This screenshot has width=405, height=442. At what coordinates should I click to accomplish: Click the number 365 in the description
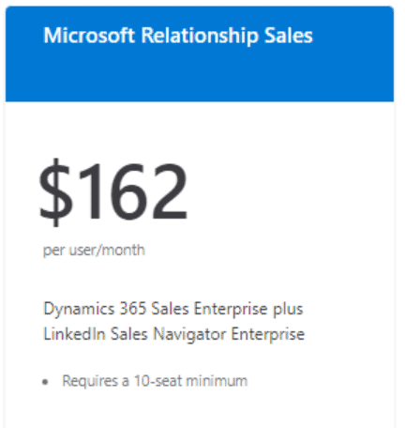(133, 309)
